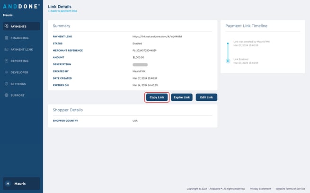Image resolution: width=310 pixels, height=193 pixels.
Task: Select the Link Enabled timeline marker
Action: (x=228, y=61)
